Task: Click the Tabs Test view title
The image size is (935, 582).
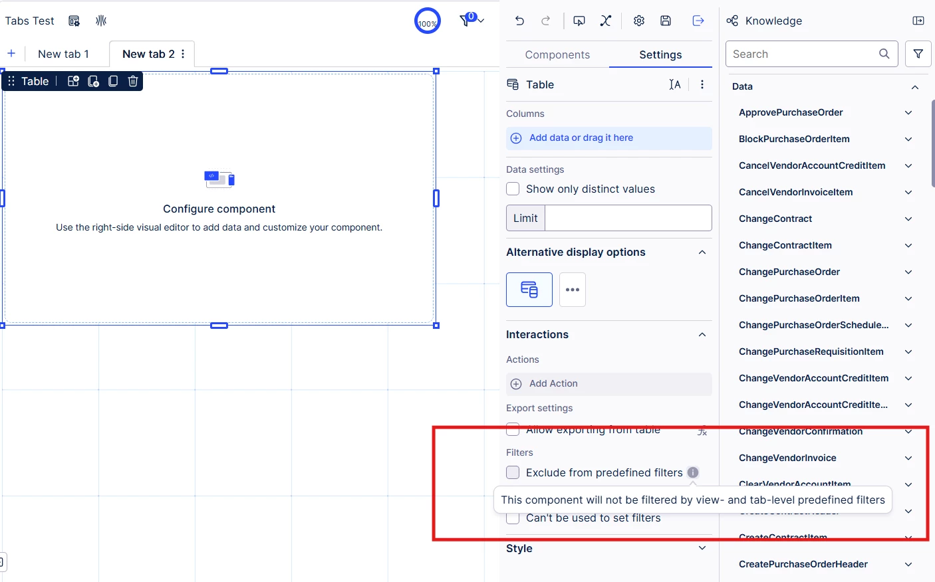Action: (30, 21)
